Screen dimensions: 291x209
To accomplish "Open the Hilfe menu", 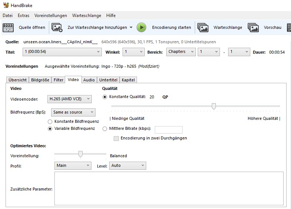I will (x=111, y=16).
